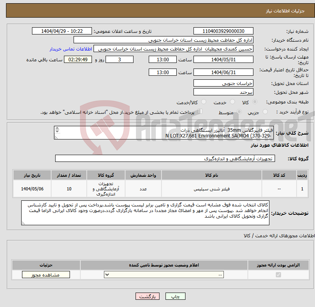Click scroll-down arrow in description box

(x=57, y=131)
